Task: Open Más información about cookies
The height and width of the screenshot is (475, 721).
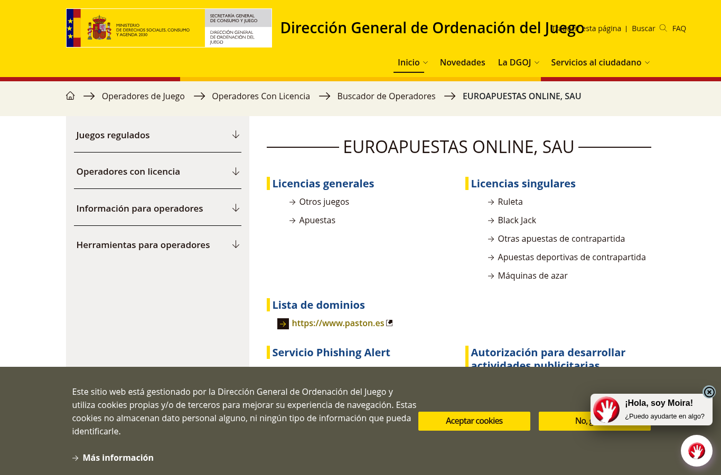Action: pos(118,458)
